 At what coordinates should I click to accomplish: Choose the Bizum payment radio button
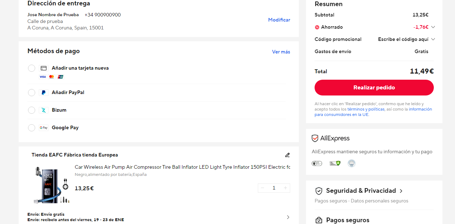pos(32,110)
